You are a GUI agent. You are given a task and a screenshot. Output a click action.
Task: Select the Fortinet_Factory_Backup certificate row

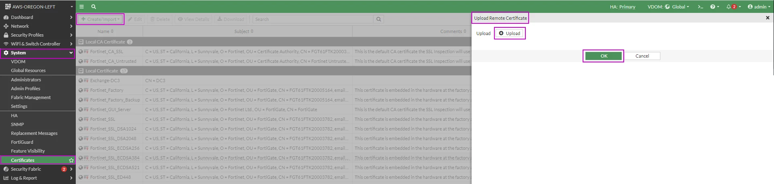click(274, 100)
